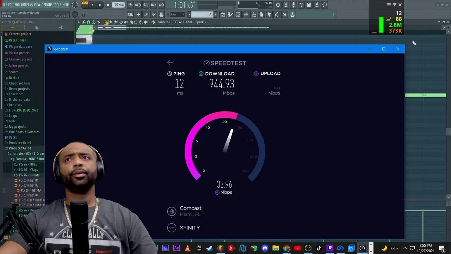Add a new pattern with plus button
Screen dimensions: 451x254
pos(215,14)
